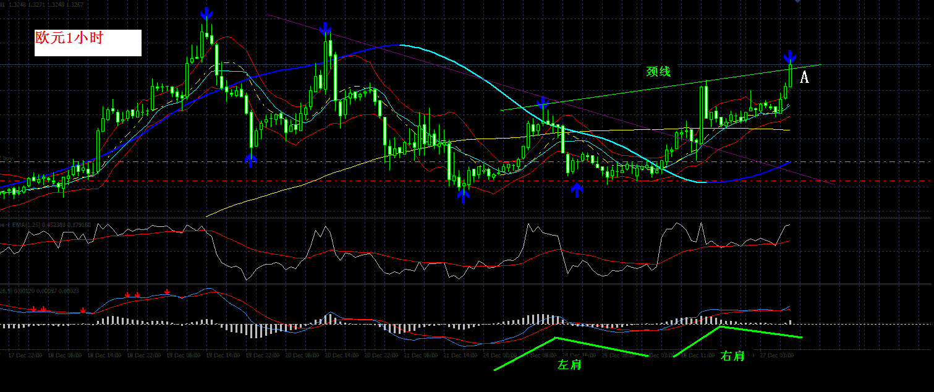Click the 20 Dec 22:00 time label

pyautogui.click(x=381, y=356)
